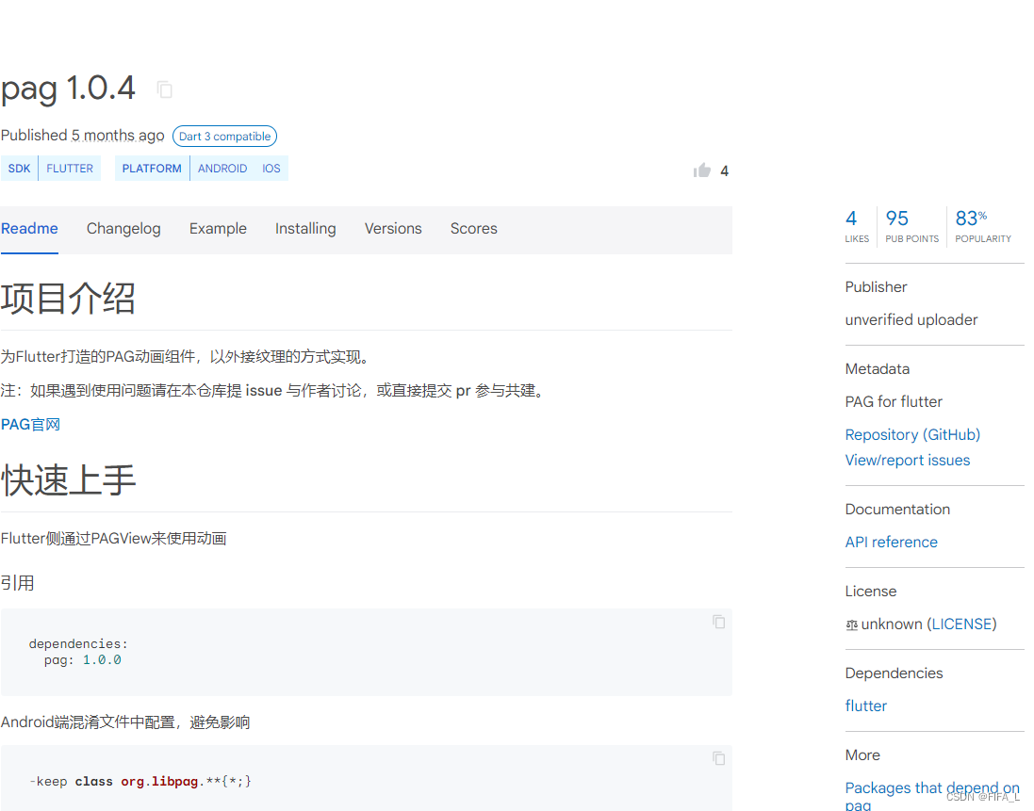This screenshot has width=1034, height=811.
Task: Click the Documentation sidebar heading
Action: [x=897, y=510]
